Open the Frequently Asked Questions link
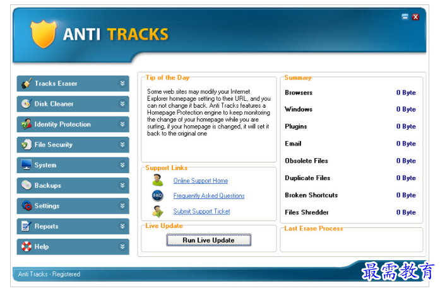The height and width of the screenshot is (291, 440). tap(209, 196)
